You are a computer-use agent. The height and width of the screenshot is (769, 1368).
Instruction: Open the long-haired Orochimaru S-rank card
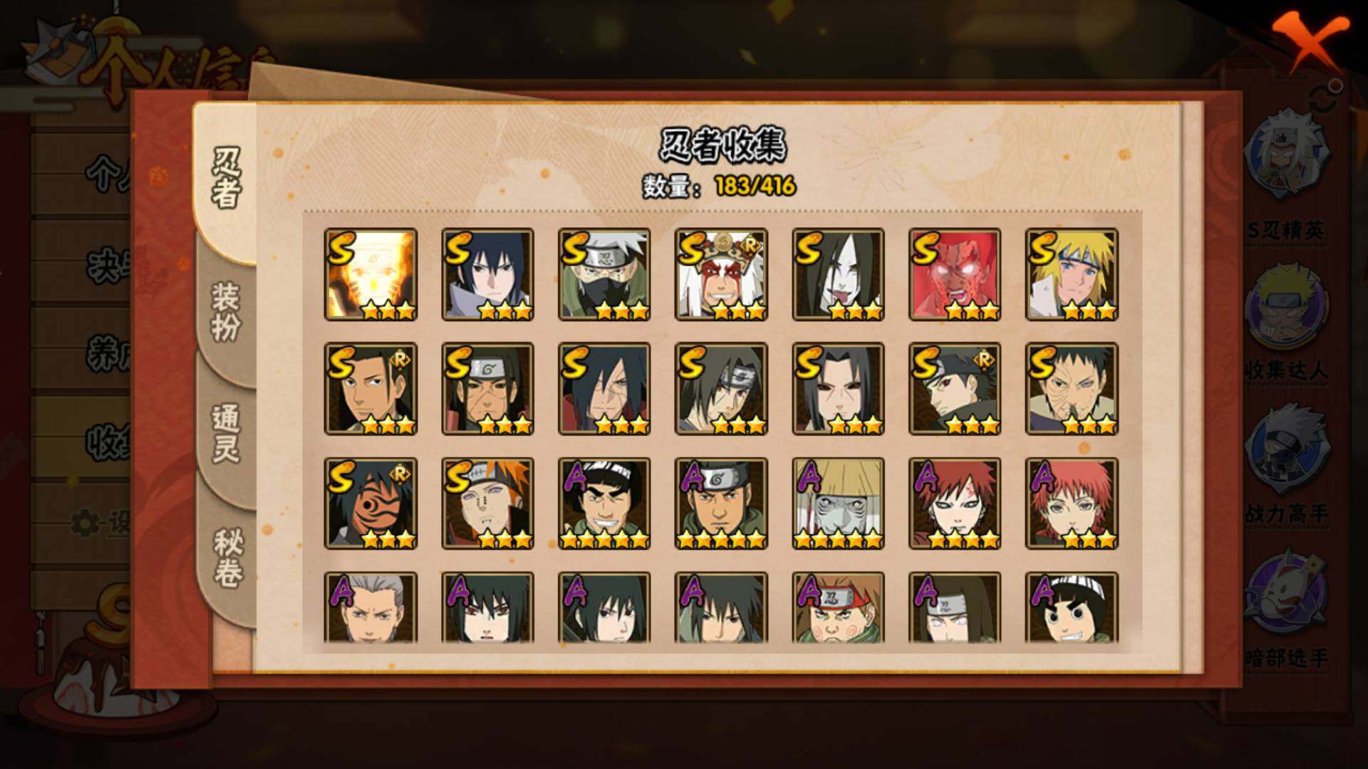[x=838, y=274]
